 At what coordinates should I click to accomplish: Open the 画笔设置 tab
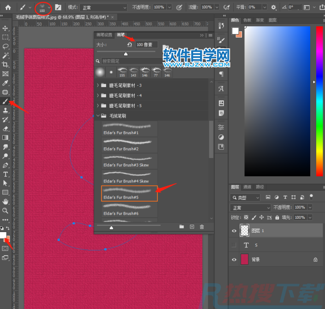(x=104, y=35)
